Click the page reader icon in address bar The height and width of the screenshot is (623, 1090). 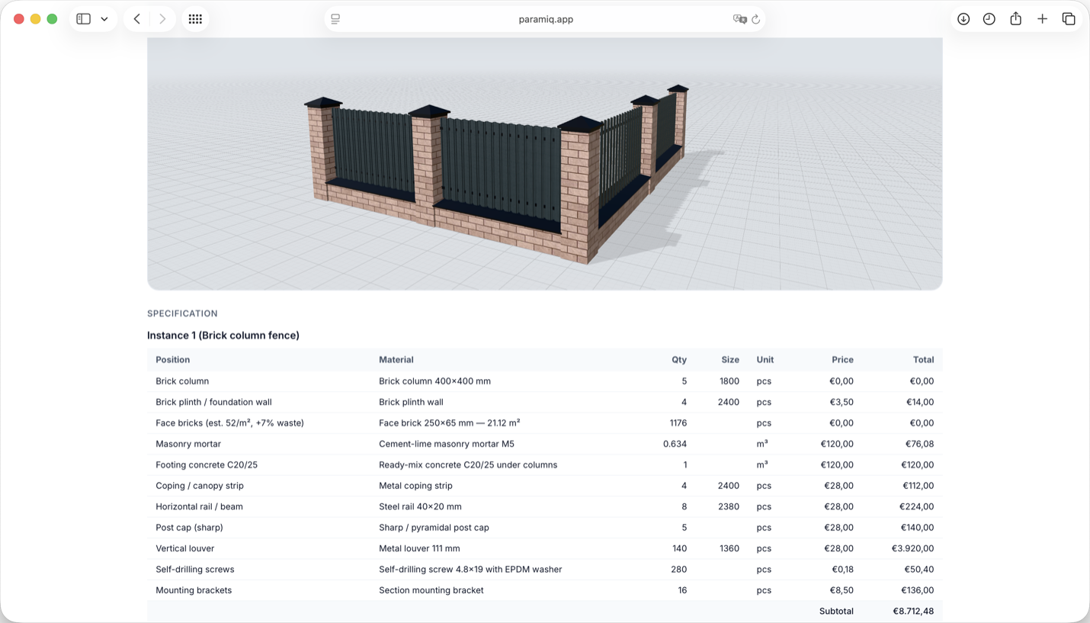click(x=335, y=19)
